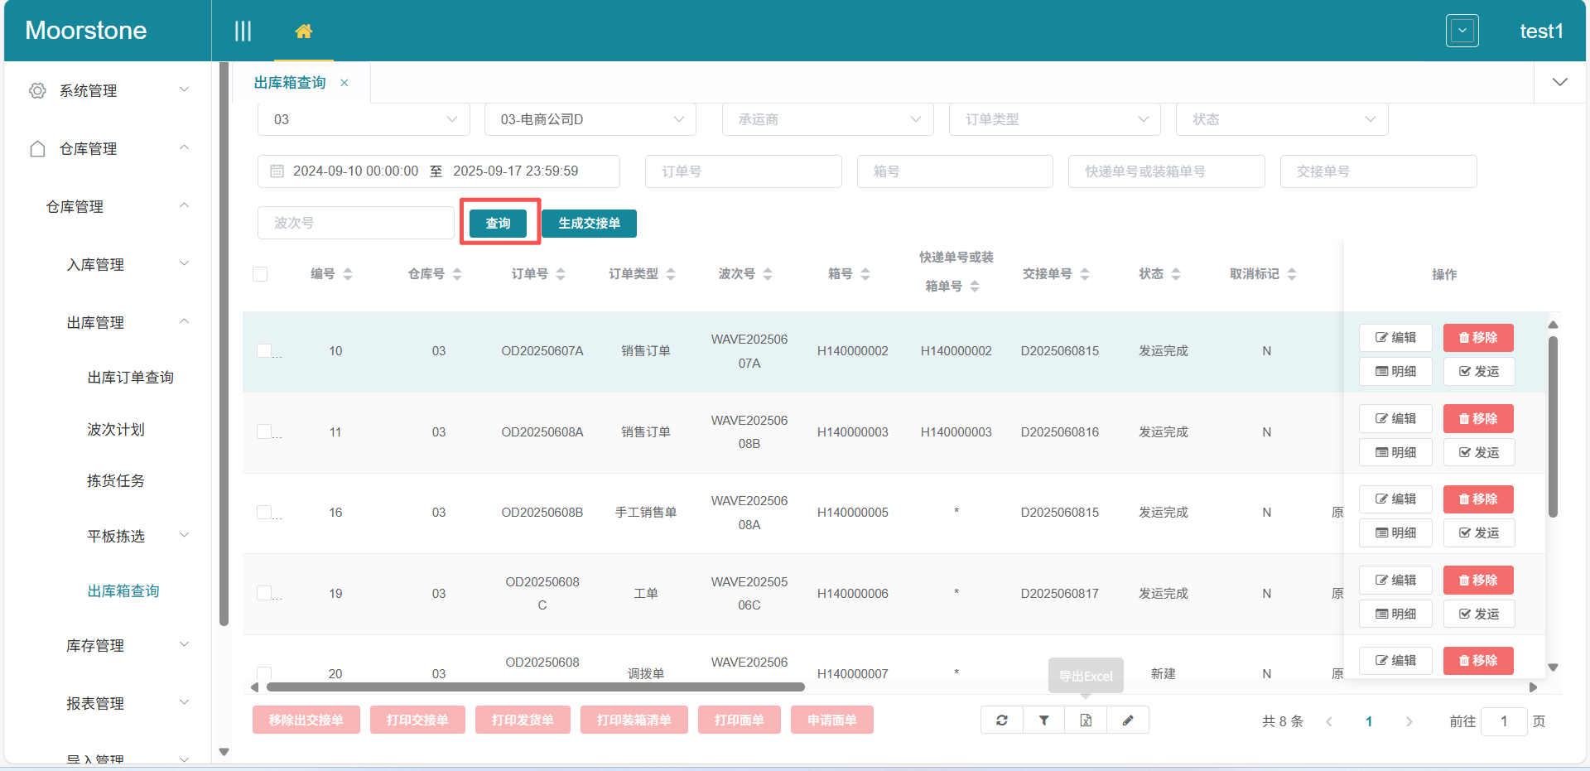Check the row checkbox for order OD20250608B
Image resolution: width=1590 pixels, height=771 pixels.
tap(263, 512)
